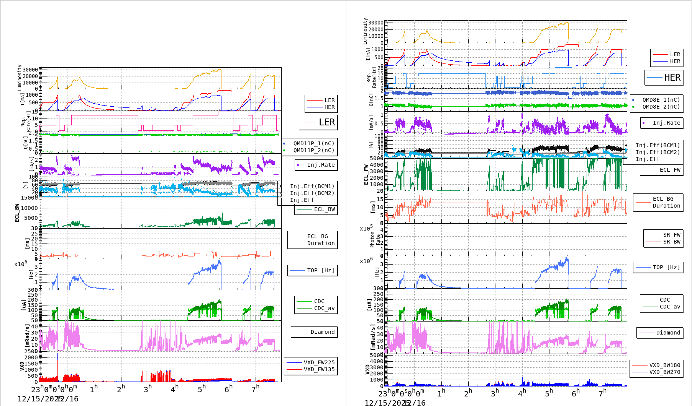
Task: Select the TOP [Hz] legend in right plot
Action: [x=658, y=267]
